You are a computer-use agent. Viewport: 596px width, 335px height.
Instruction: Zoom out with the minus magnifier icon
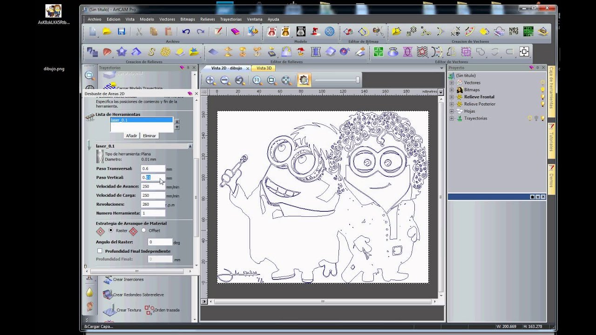click(225, 80)
